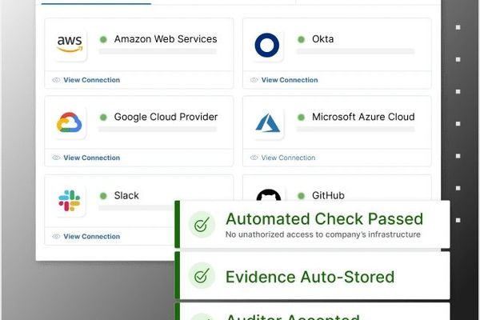The width and height of the screenshot is (480, 320).
Task: Click the 'No unathorized access' description text
Action: point(323,234)
